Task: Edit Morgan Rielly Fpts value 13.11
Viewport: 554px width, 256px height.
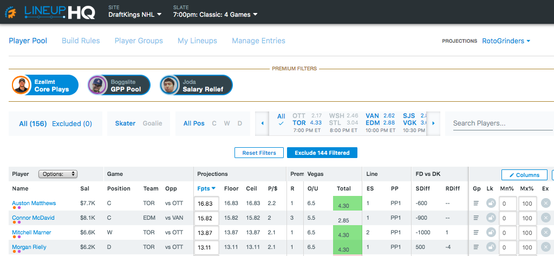Action: pos(207,247)
